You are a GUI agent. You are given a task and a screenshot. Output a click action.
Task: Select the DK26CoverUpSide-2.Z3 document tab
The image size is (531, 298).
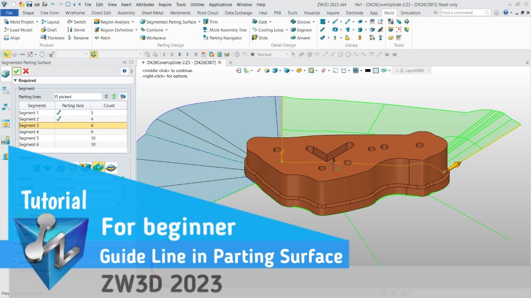[x=181, y=62]
